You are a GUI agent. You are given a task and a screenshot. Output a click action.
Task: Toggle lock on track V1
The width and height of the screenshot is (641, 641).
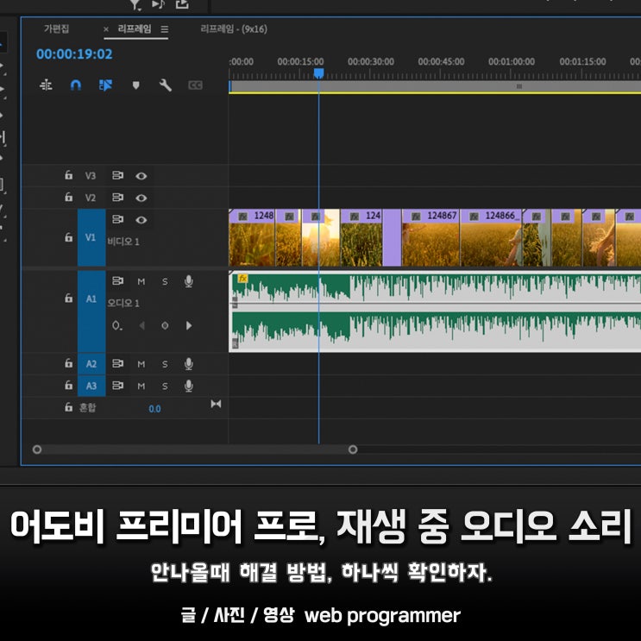[x=68, y=237]
